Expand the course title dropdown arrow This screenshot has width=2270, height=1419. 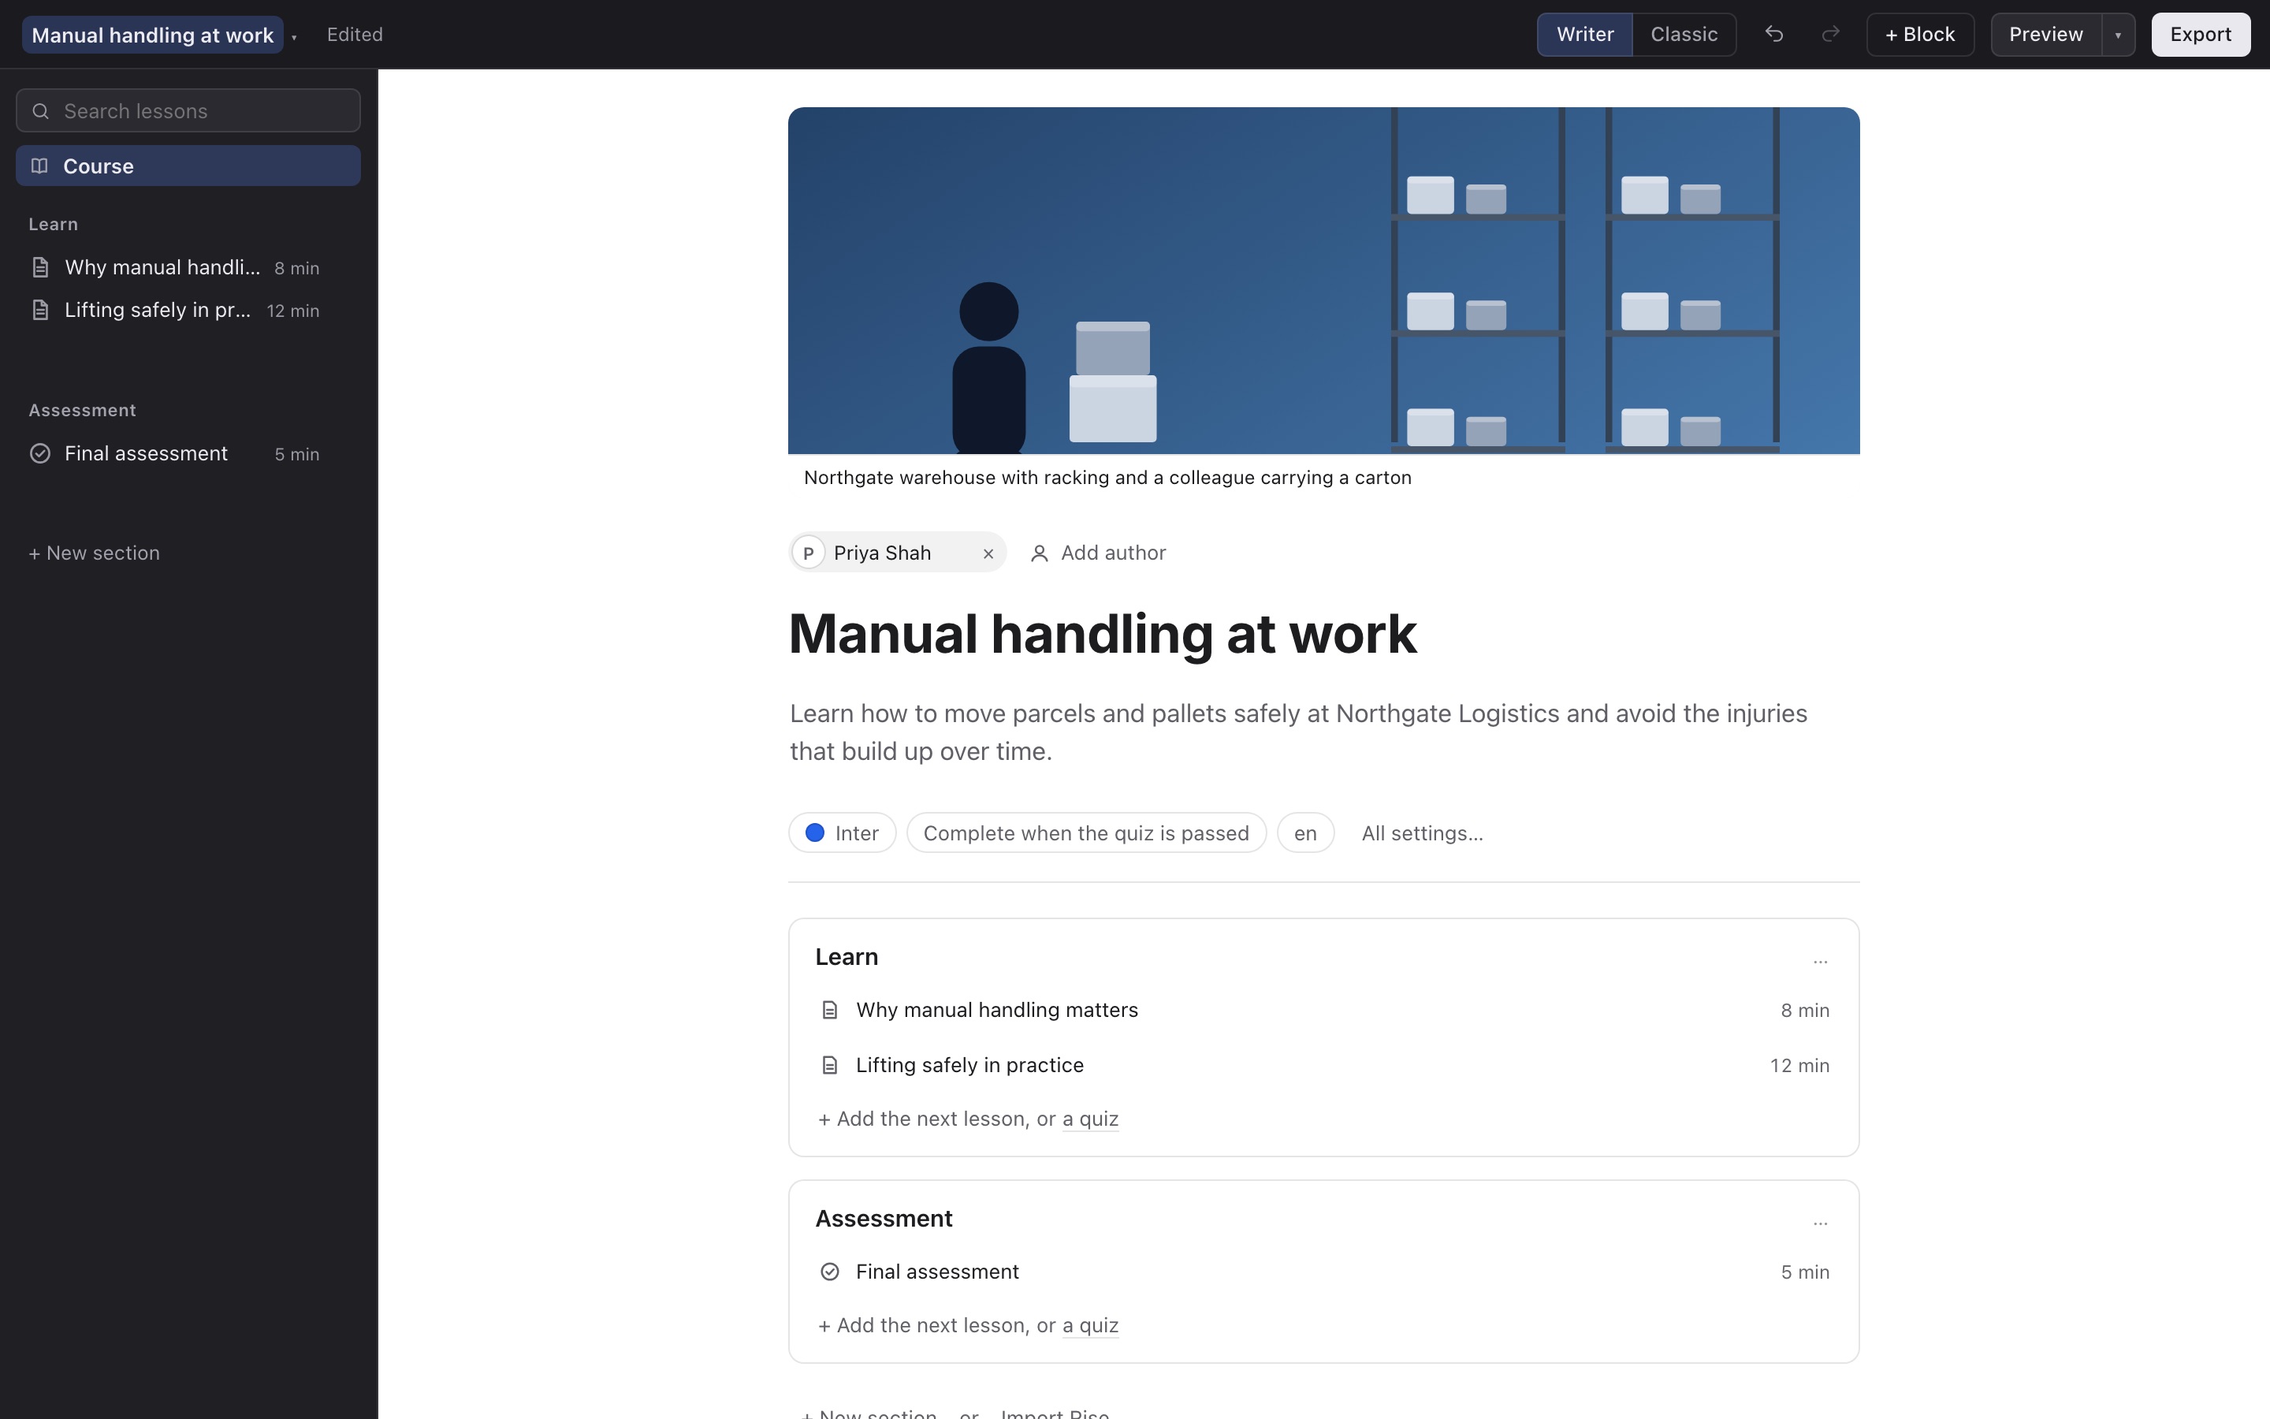tap(293, 36)
